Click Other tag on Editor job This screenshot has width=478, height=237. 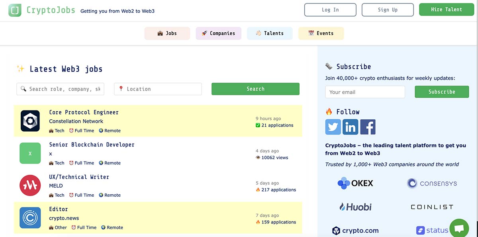(58, 227)
